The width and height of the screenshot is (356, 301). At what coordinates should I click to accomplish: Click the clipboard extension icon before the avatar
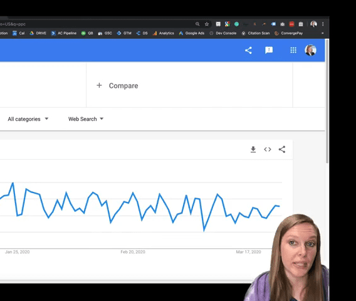tap(301, 24)
